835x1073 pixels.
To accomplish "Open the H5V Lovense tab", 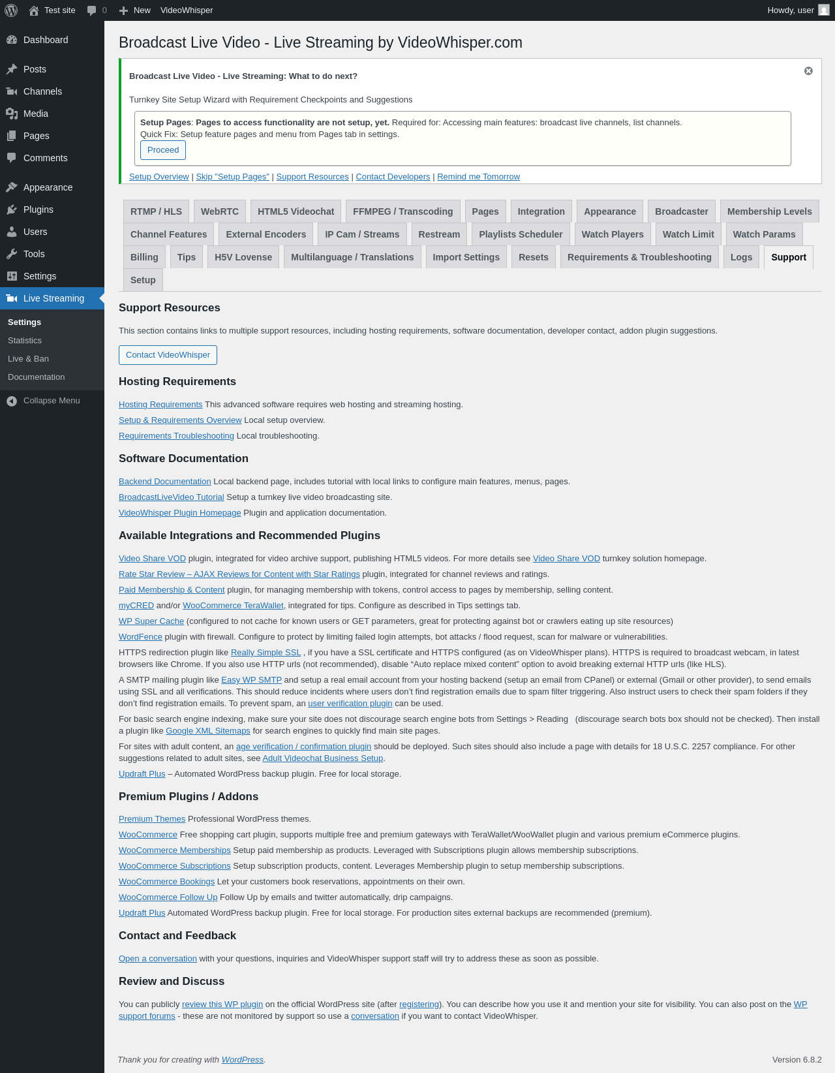I will pos(243,257).
